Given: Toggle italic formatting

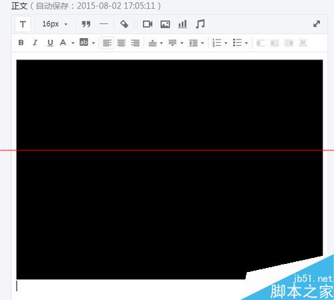Looking at the screenshot, I should pos(35,43).
